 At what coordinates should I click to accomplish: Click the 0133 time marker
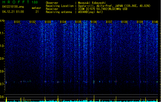48,22
